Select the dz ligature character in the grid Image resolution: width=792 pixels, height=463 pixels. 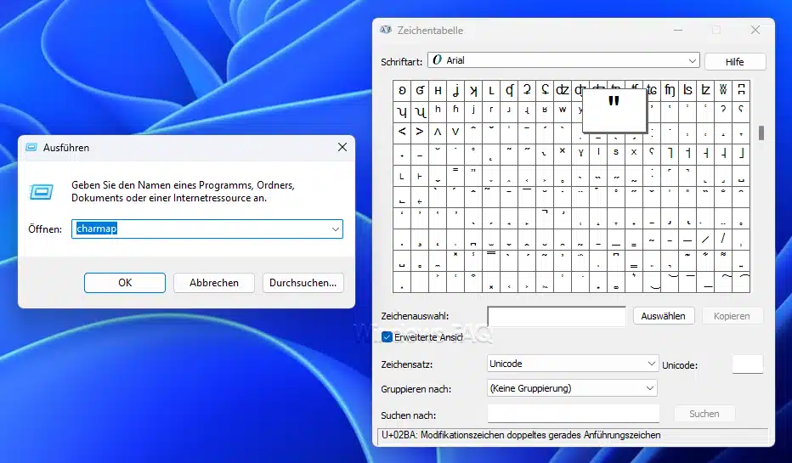point(563,90)
